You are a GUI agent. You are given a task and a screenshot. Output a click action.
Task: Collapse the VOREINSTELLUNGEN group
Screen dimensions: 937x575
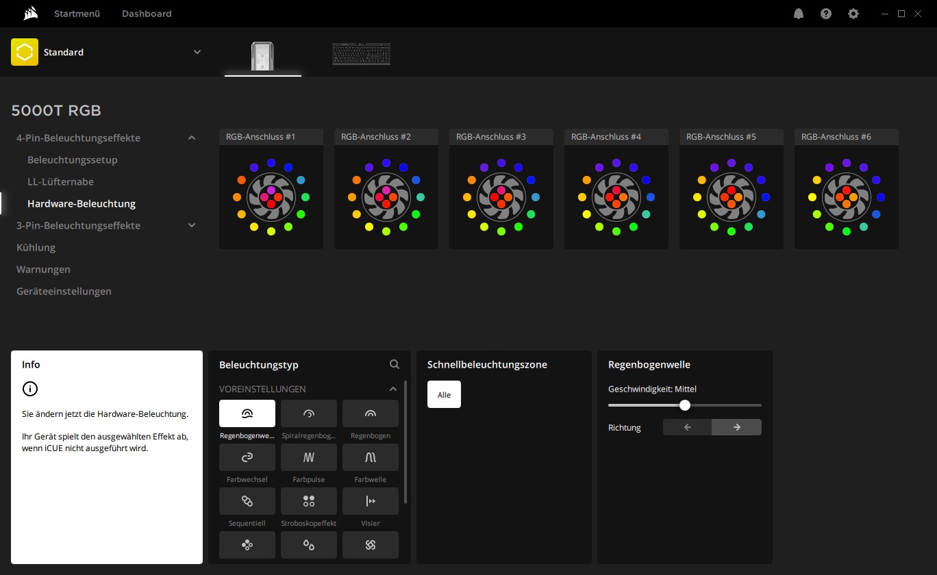point(393,389)
